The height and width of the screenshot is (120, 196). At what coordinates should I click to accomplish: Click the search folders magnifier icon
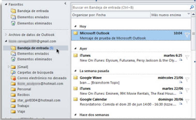pyautogui.click(x=13, y=72)
